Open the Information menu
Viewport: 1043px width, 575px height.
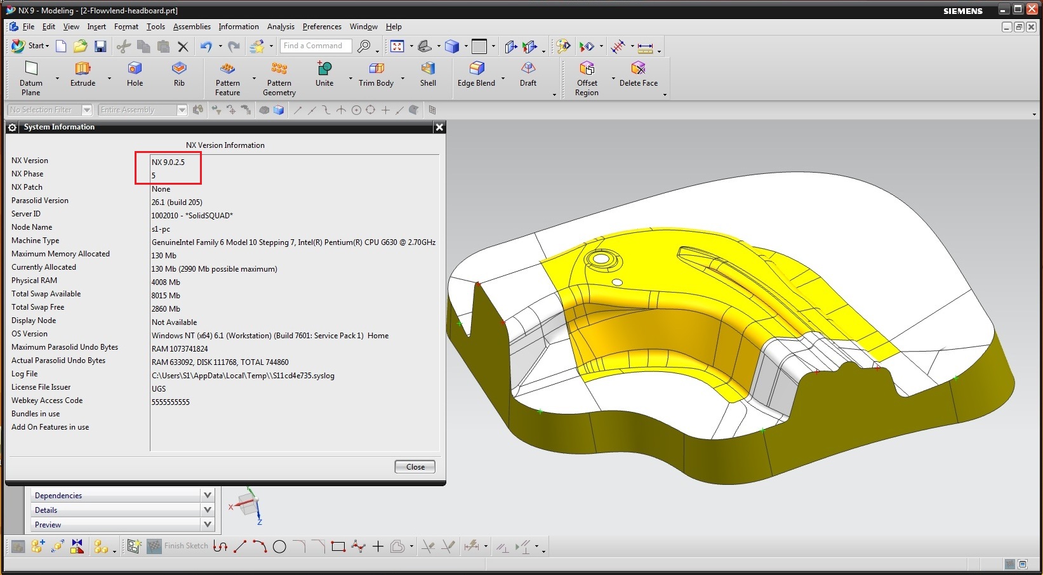(239, 27)
